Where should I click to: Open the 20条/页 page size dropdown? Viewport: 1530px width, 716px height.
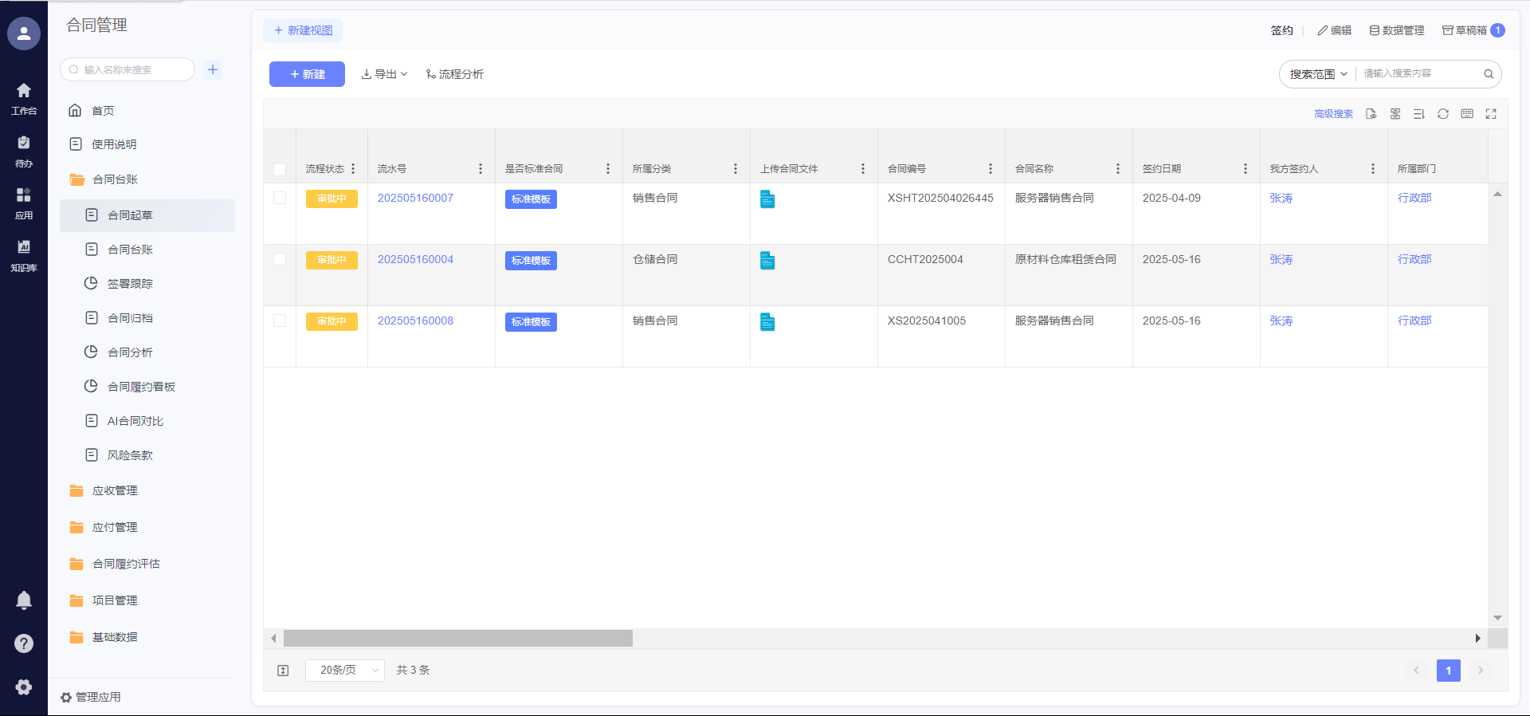click(345, 670)
